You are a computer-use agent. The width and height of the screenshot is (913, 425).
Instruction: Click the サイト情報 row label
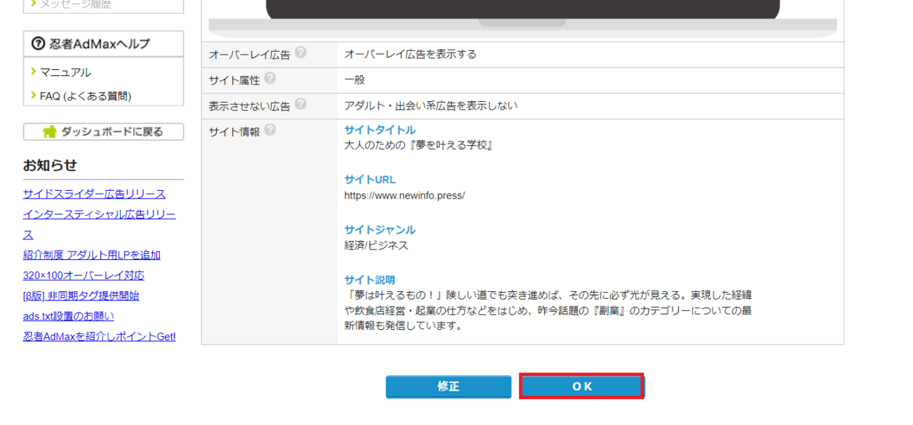coord(234,132)
